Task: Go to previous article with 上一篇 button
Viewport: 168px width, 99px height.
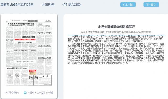Action: coord(128,5)
